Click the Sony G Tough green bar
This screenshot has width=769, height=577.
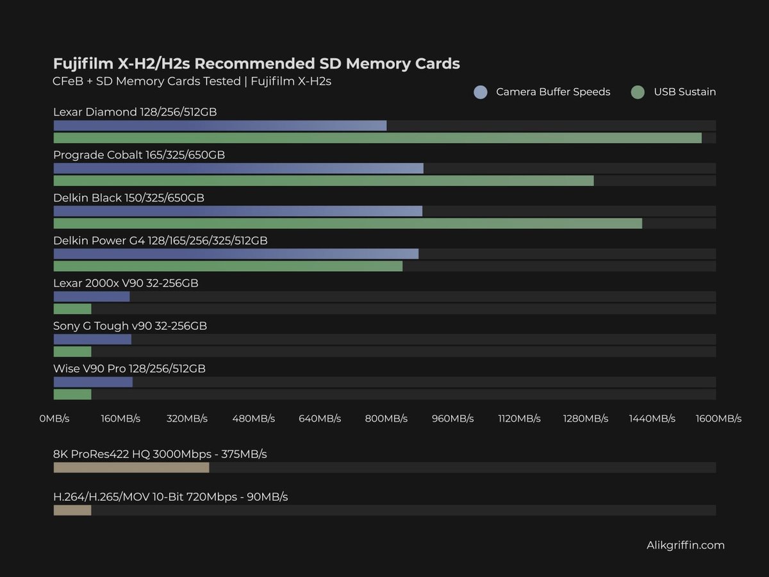point(72,351)
